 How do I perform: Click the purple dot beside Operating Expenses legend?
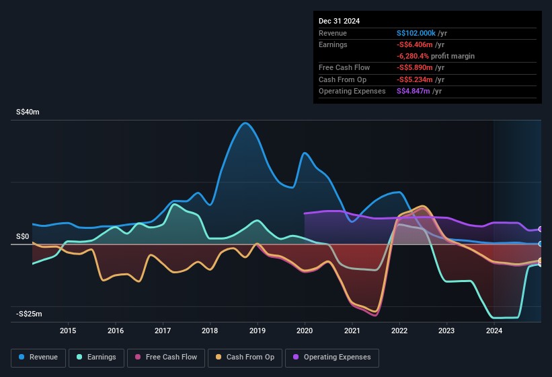click(295, 357)
